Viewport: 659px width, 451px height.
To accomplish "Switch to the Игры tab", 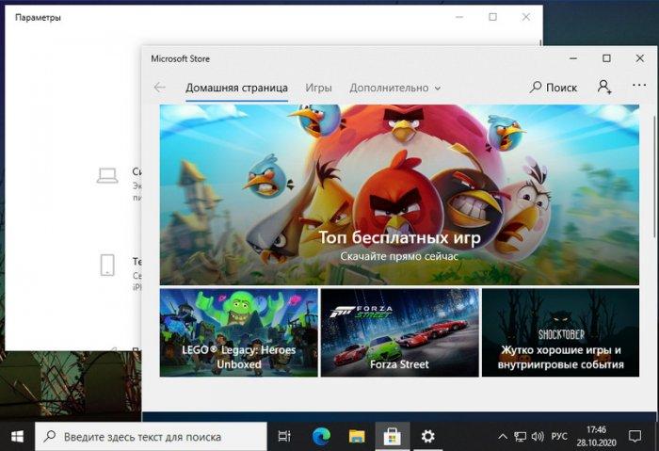I will pos(318,88).
